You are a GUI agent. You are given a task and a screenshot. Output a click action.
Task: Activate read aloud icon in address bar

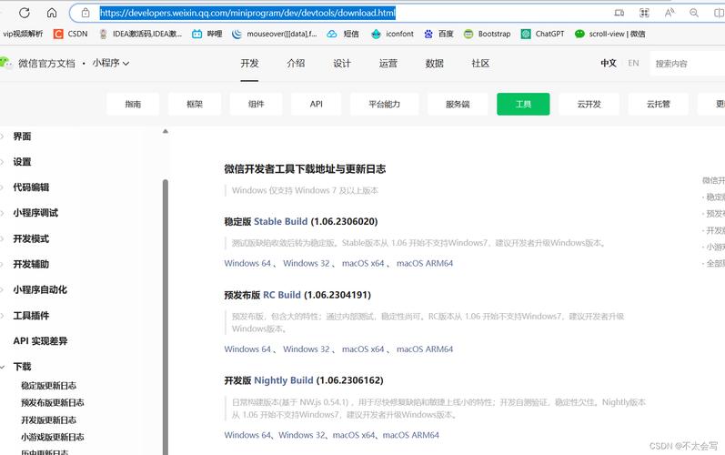(669, 13)
